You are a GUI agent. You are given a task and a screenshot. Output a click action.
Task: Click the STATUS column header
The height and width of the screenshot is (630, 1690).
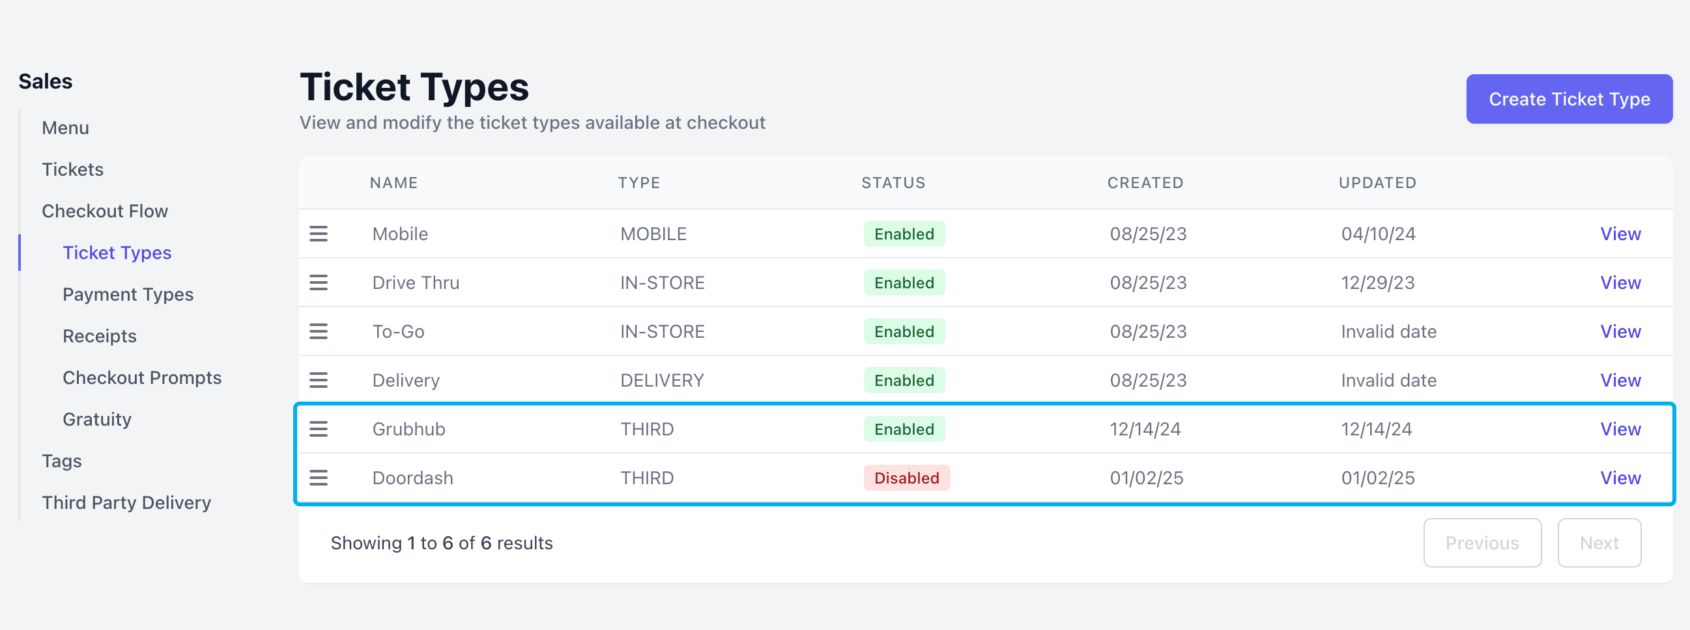(x=893, y=183)
